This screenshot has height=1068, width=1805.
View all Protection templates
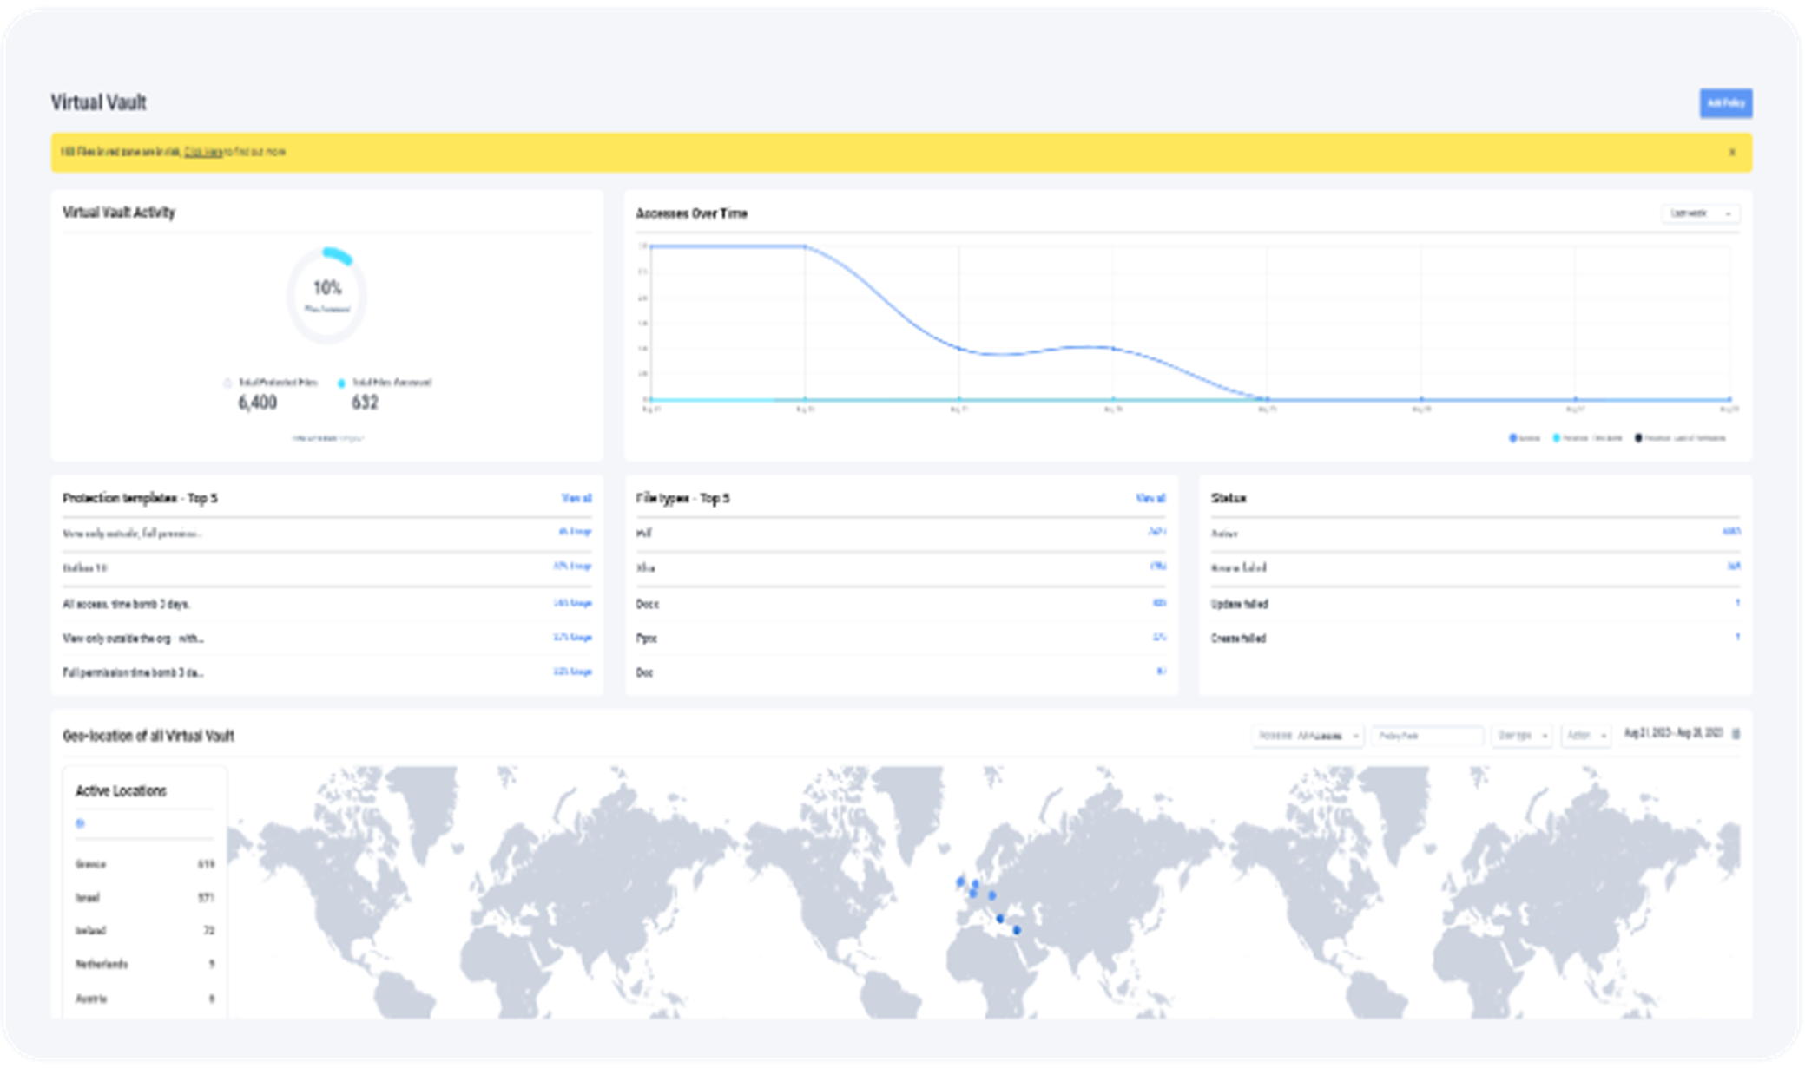tap(576, 498)
